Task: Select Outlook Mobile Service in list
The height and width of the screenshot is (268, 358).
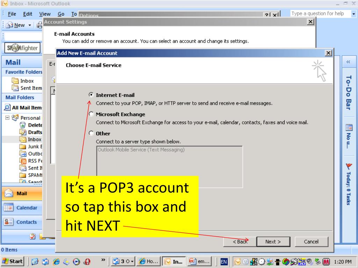Action: pyautogui.click(x=141, y=150)
